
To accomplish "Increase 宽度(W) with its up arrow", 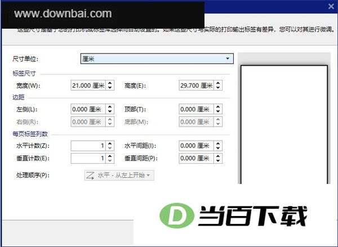I will click(110, 83).
